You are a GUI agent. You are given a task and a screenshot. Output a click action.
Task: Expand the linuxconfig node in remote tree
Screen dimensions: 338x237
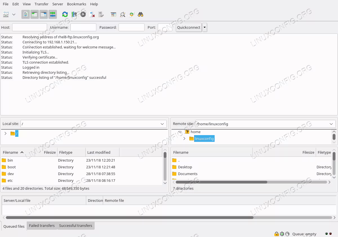pos(184,138)
